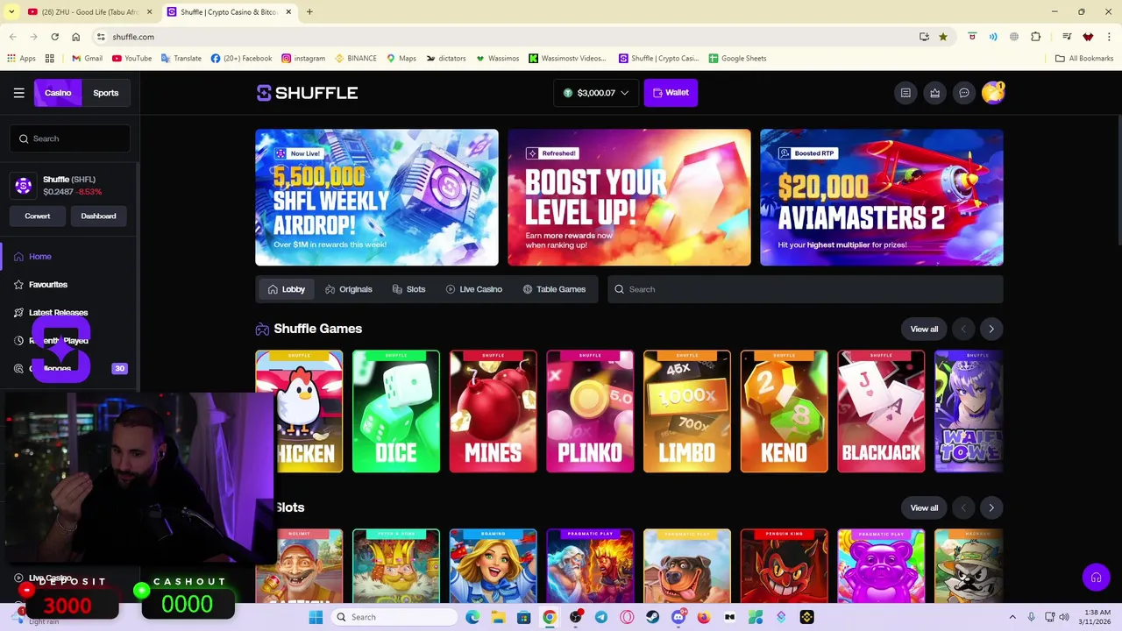Open the chat bubble icon
Viewport: 1122px width, 631px height.
[964, 93]
